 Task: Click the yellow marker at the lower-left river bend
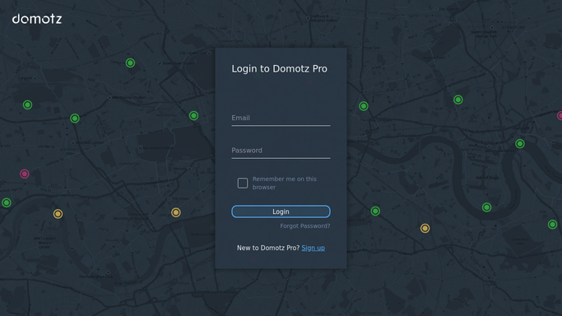click(x=58, y=214)
